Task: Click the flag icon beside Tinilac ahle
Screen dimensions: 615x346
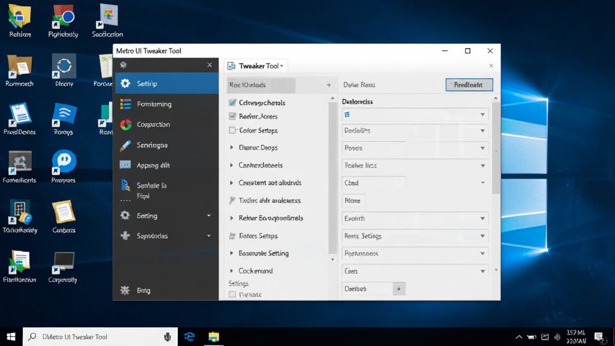Action: coord(232,200)
